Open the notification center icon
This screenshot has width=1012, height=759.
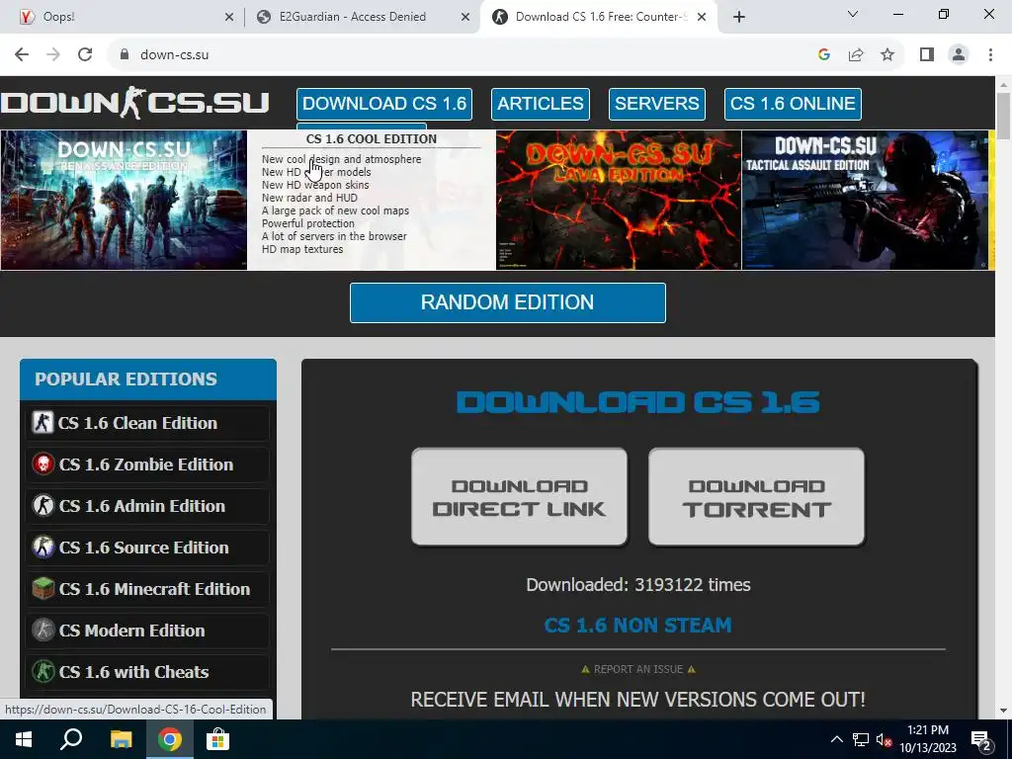(980, 739)
